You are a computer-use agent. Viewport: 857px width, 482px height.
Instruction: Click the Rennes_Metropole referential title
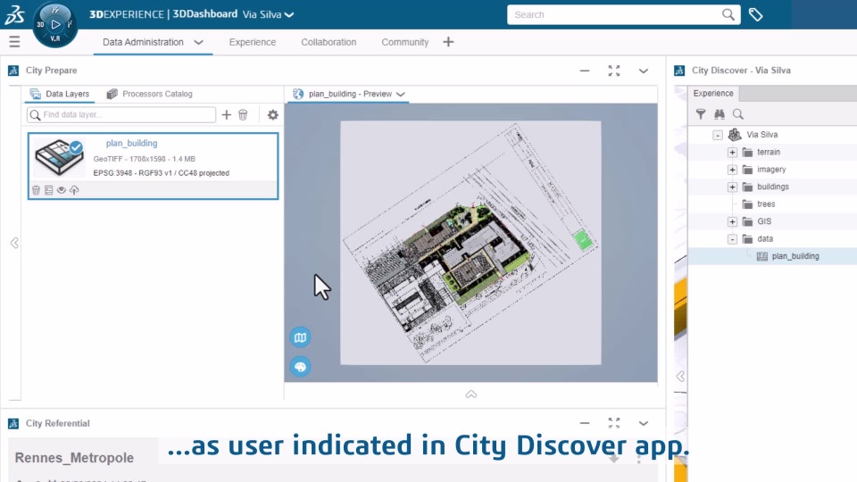click(74, 458)
